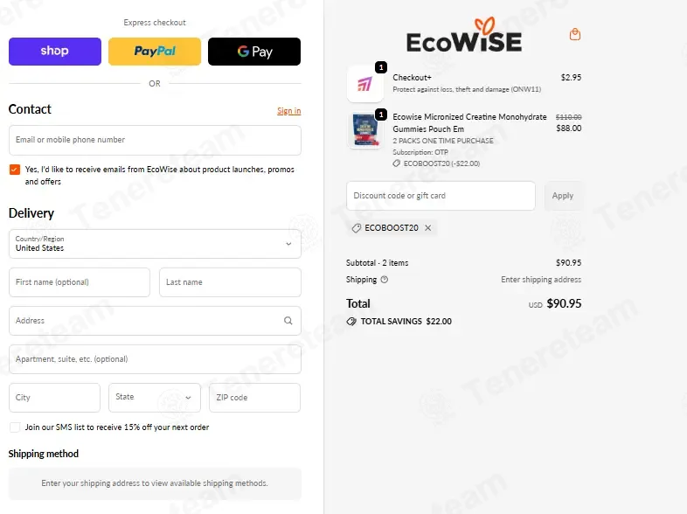Click the address search magnifier icon
The image size is (687, 514).
coord(288,321)
